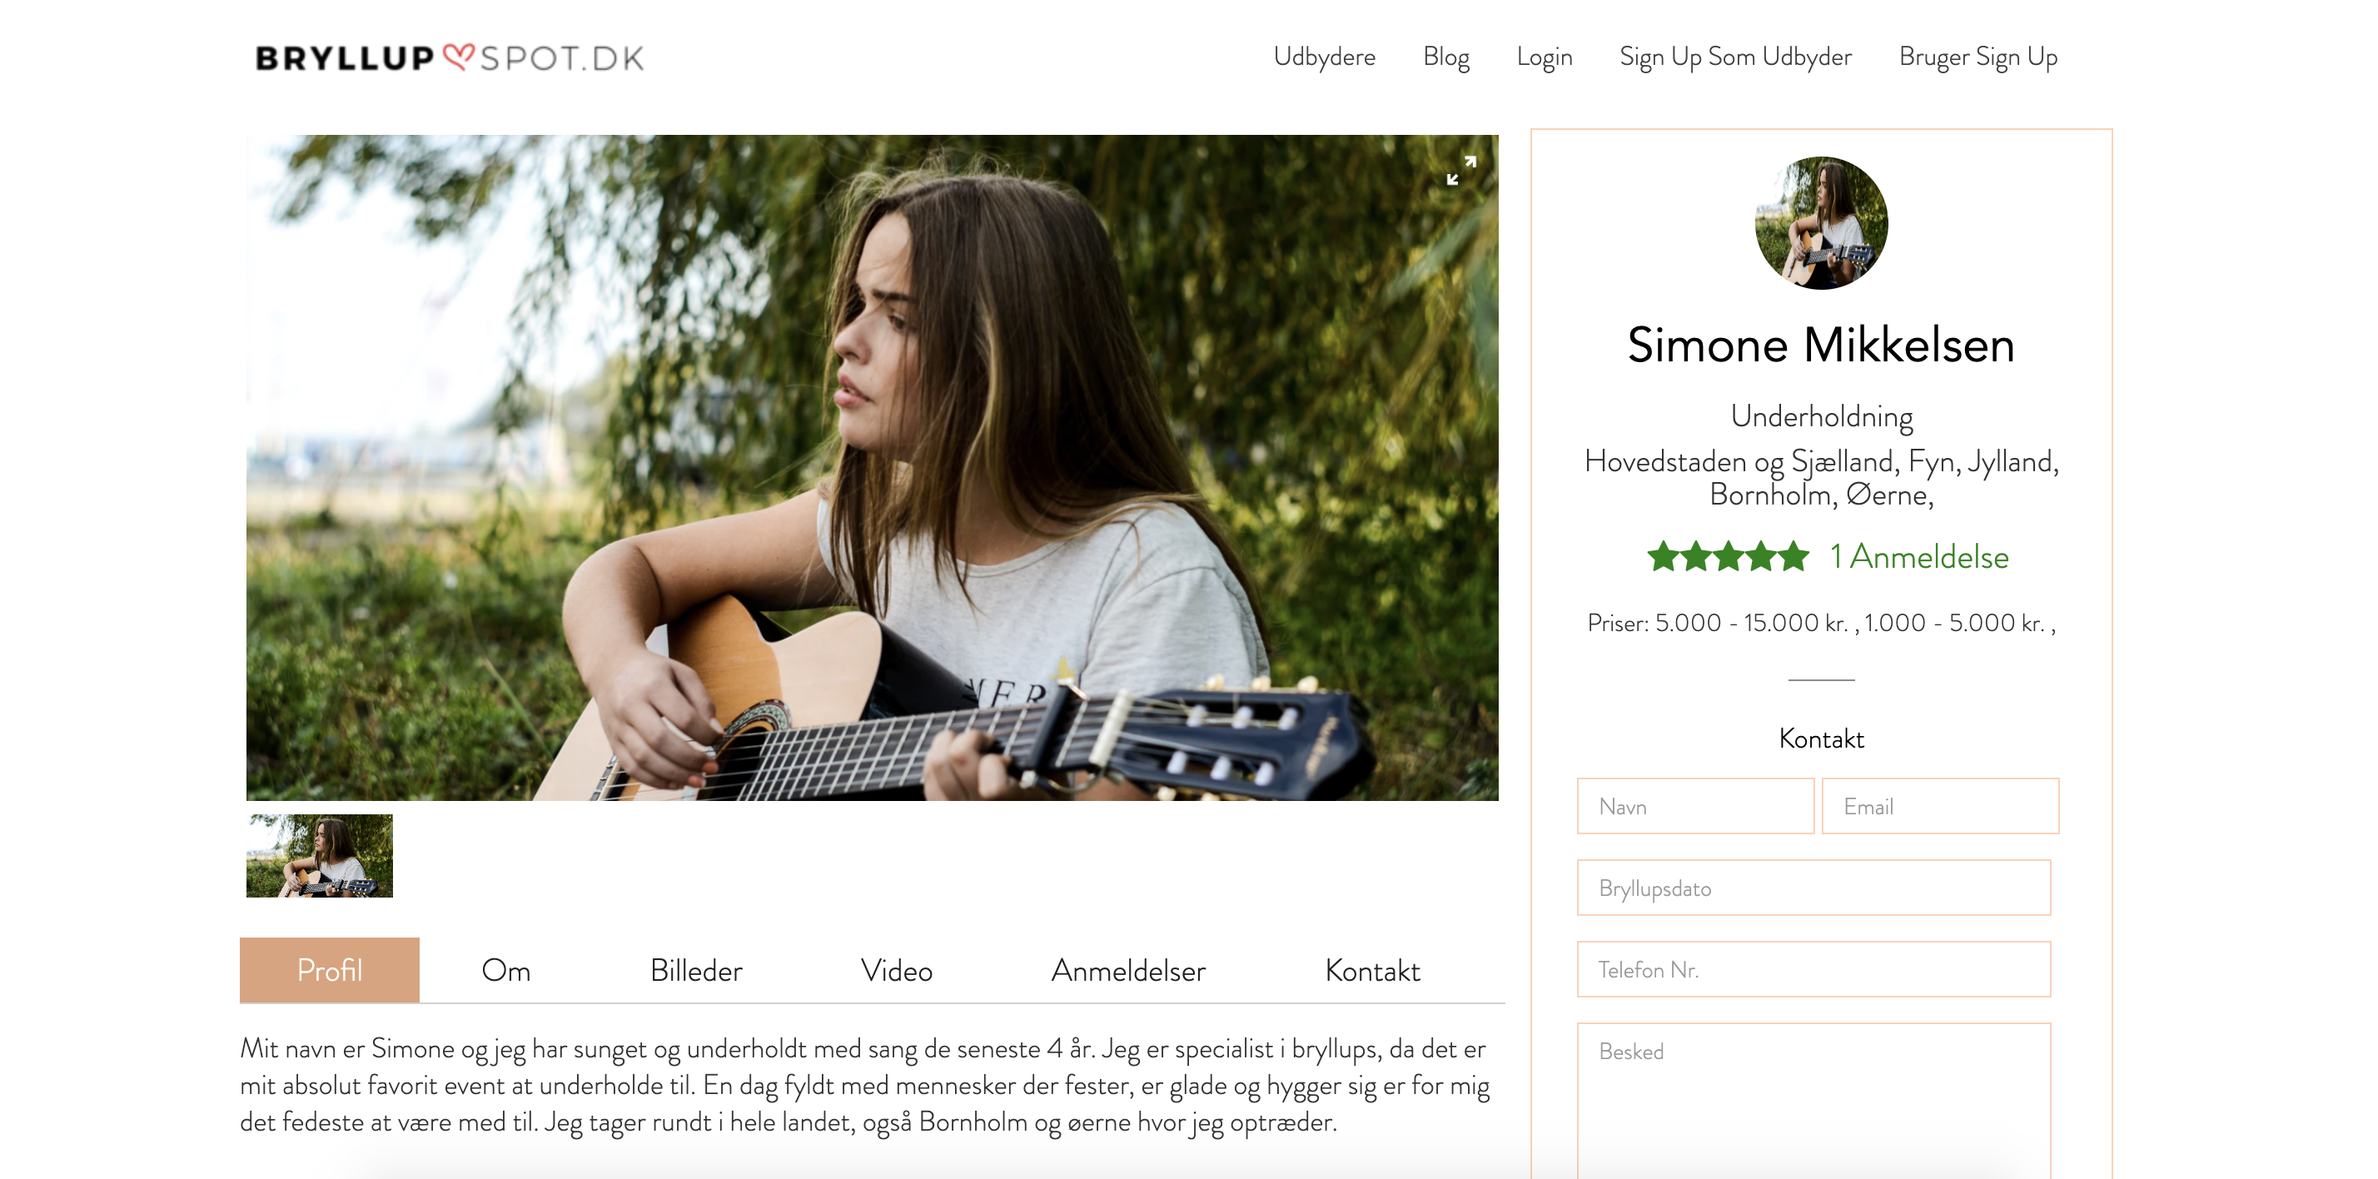The image size is (2378, 1179).
Task: Click the fullscreen expand icon on photo
Action: point(1460,171)
